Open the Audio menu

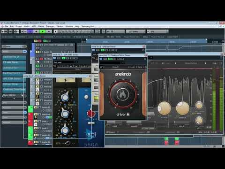pos(27,26)
